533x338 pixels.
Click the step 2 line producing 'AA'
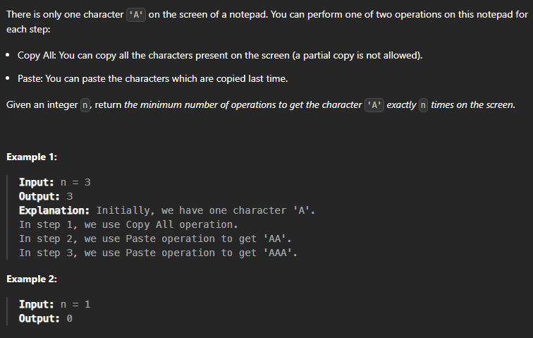[x=155, y=239]
